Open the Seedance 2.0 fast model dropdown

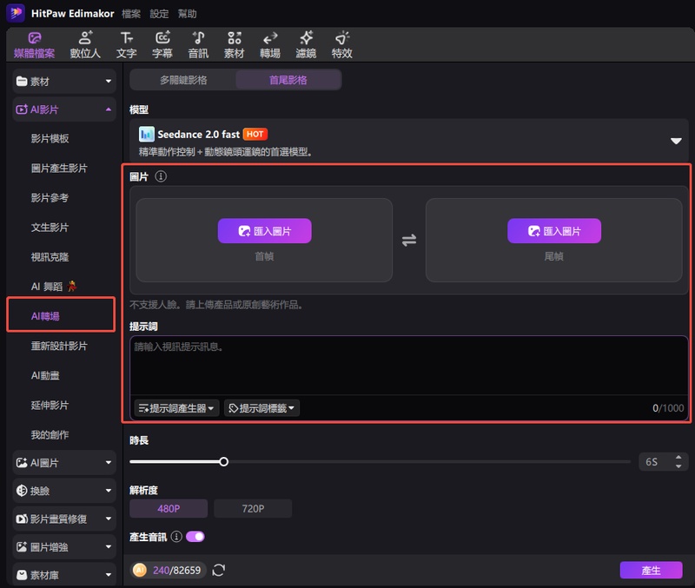coord(408,141)
